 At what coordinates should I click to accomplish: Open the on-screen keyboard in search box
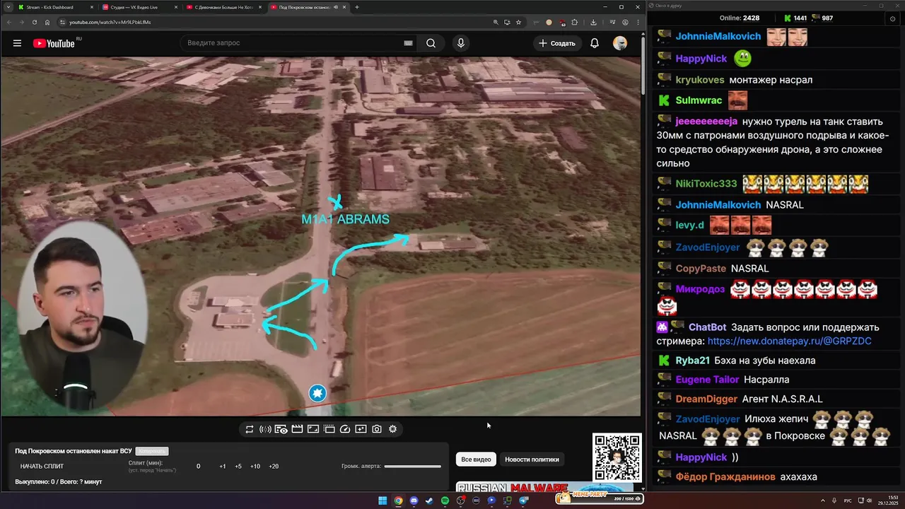408,43
